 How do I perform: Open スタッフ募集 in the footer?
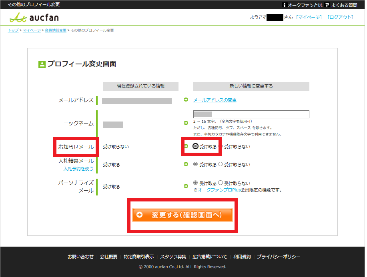pos(173,257)
